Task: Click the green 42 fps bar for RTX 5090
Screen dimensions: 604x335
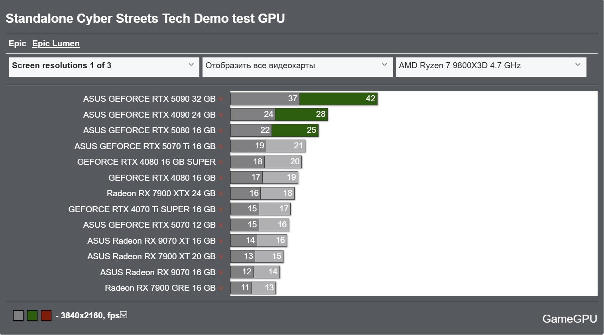Action: point(338,99)
